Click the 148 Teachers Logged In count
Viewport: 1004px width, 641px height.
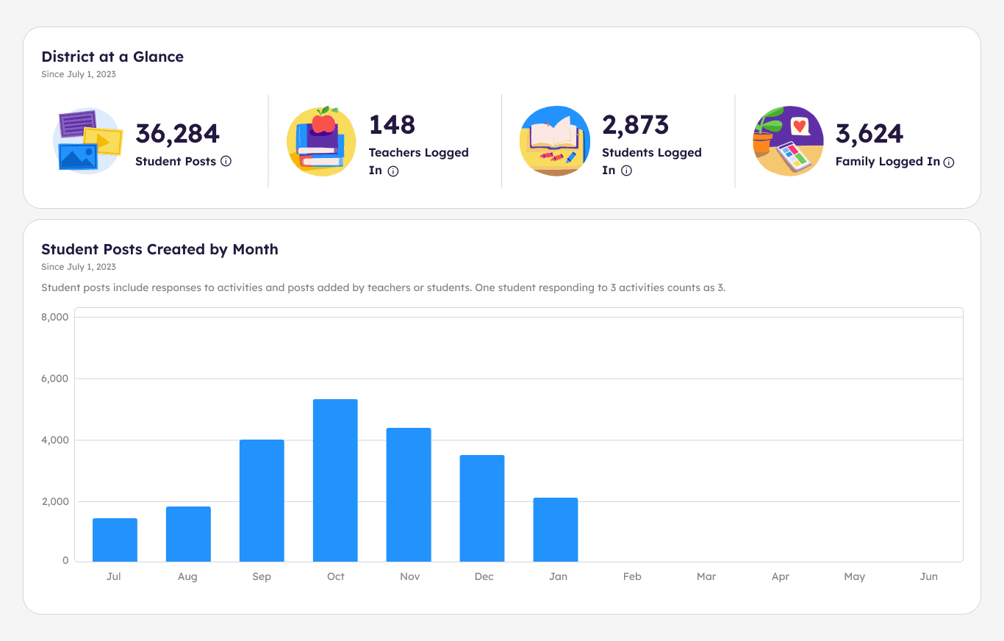392,125
